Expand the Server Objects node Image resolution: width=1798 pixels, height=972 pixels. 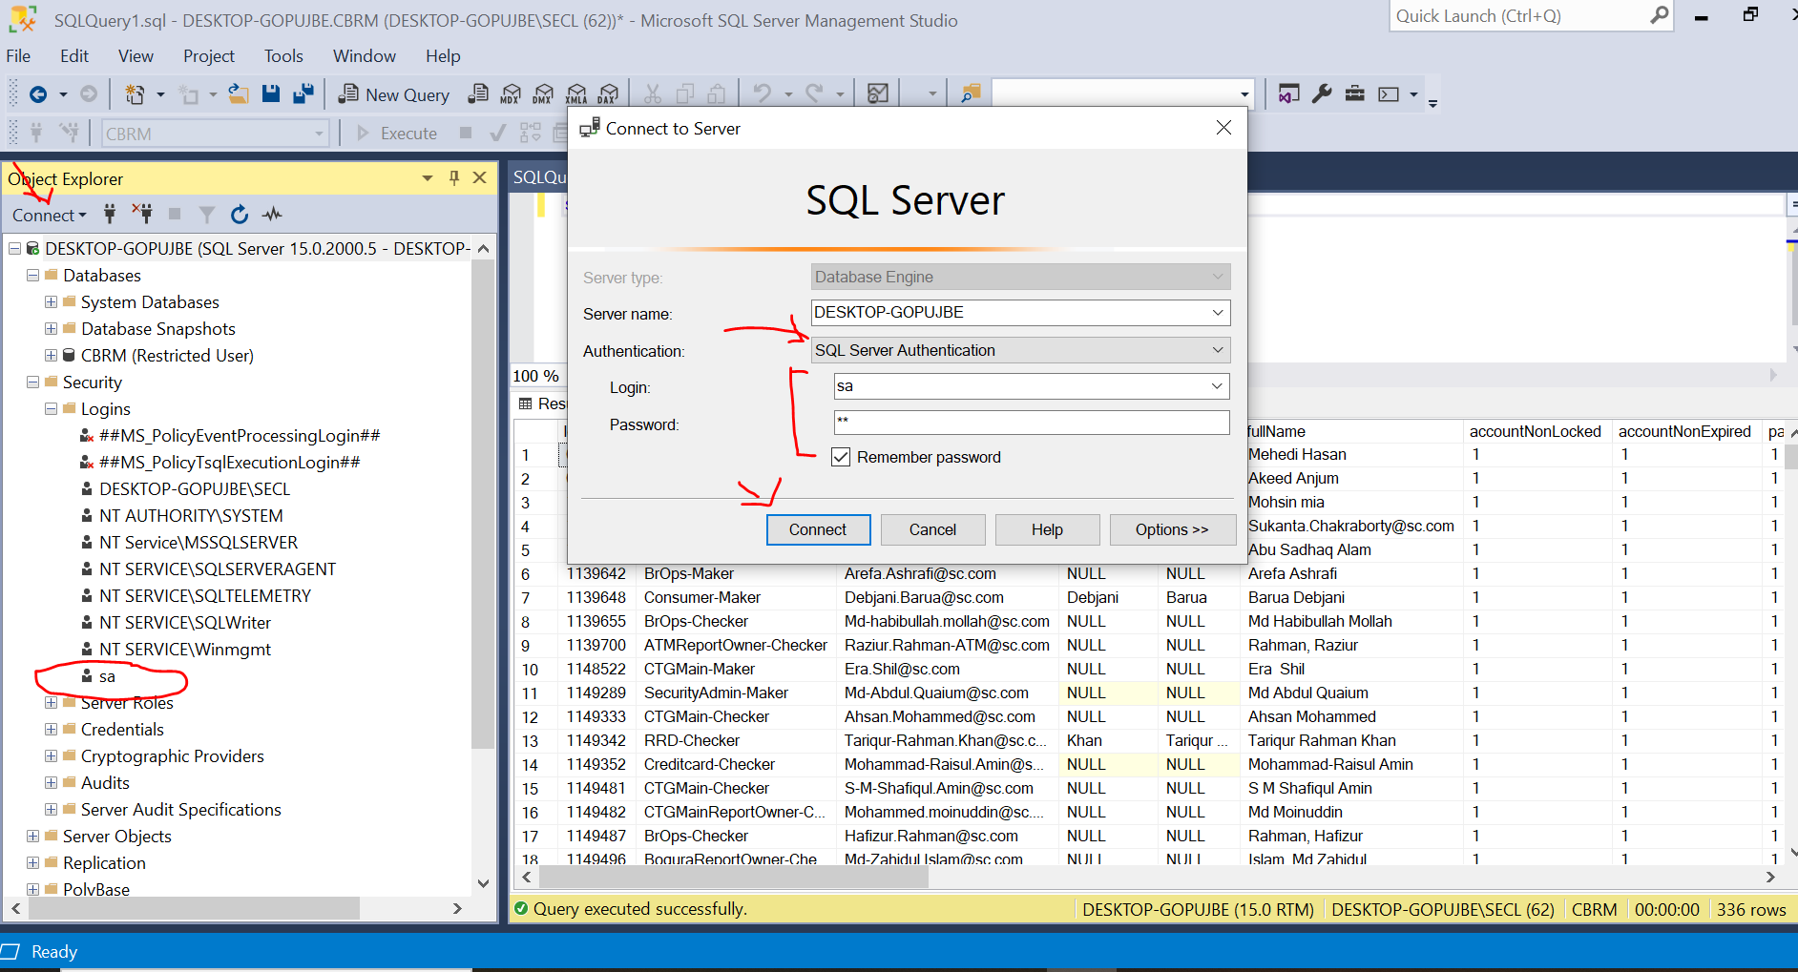point(33,836)
